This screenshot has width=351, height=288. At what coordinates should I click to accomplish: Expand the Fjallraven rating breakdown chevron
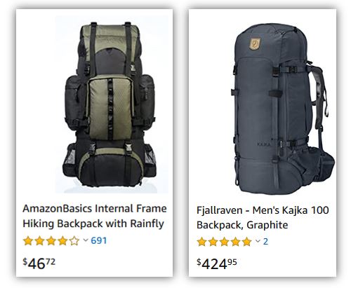tap(258, 241)
